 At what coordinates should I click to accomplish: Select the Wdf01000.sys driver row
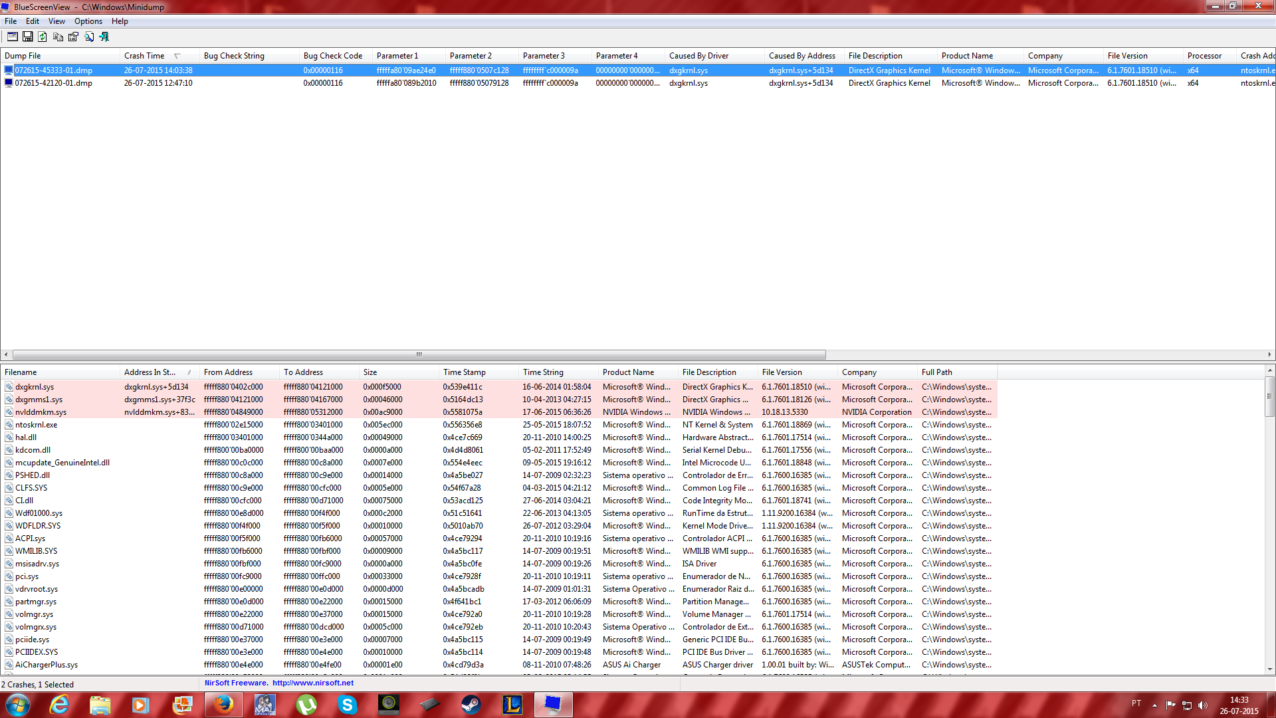(x=498, y=513)
